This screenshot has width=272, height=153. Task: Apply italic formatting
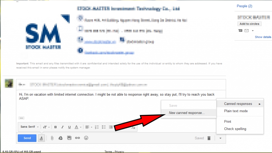(x=62, y=127)
